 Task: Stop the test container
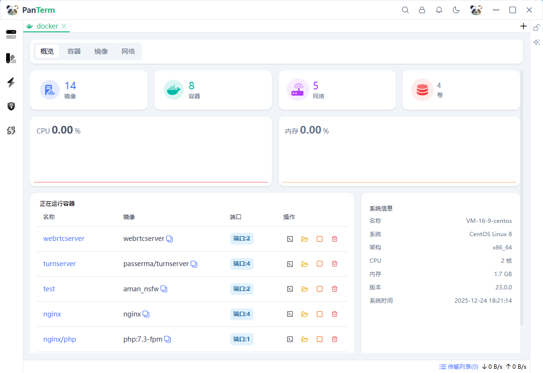pos(319,289)
